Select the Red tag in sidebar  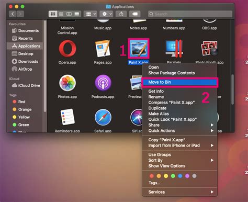click(25, 102)
